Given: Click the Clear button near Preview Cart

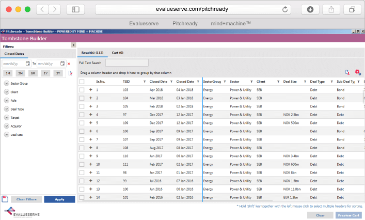Looking at the screenshot, I should 320,215.
